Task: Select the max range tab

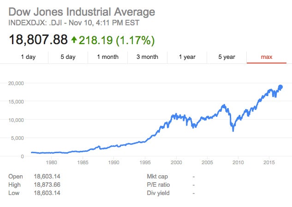Action: 267,57
